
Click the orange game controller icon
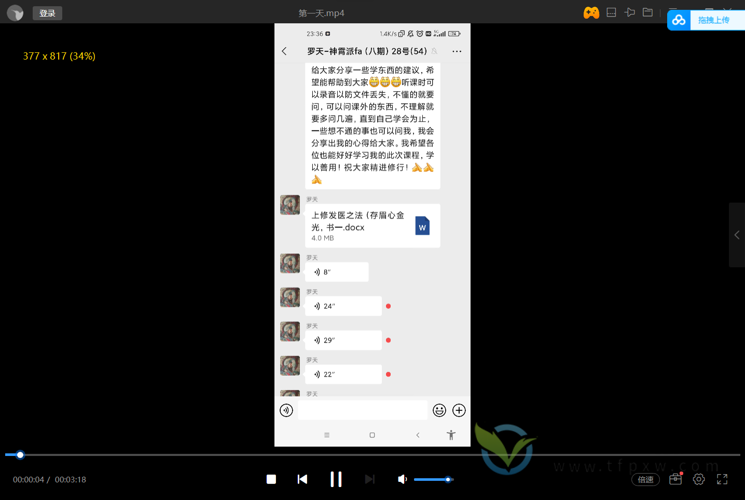pyautogui.click(x=591, y=13)
